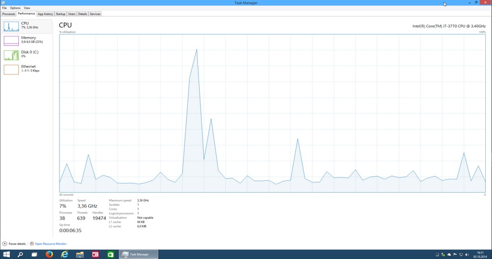Open the Details tab
The image size is (492, 259).
(83, 14)
